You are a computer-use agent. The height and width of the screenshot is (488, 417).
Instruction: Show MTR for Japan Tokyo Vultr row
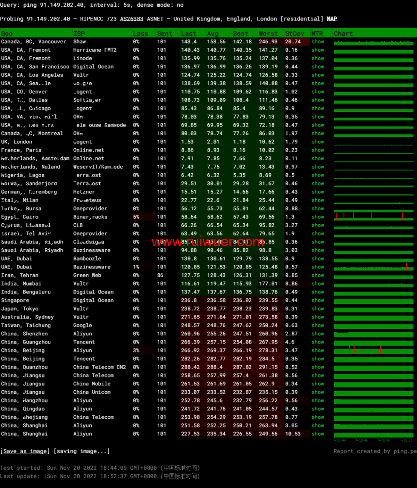317,309
